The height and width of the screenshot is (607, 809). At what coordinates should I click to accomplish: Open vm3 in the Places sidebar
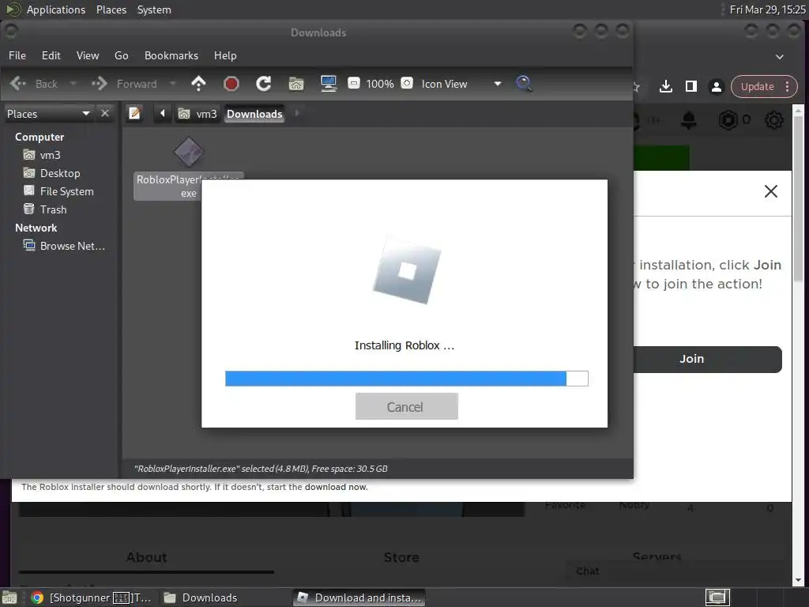pos(43,155)
